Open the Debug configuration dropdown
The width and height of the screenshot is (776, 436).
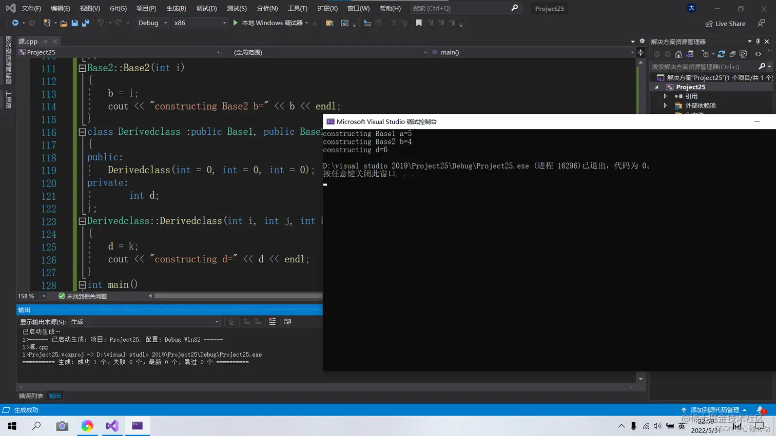click(x=152, y=23)
